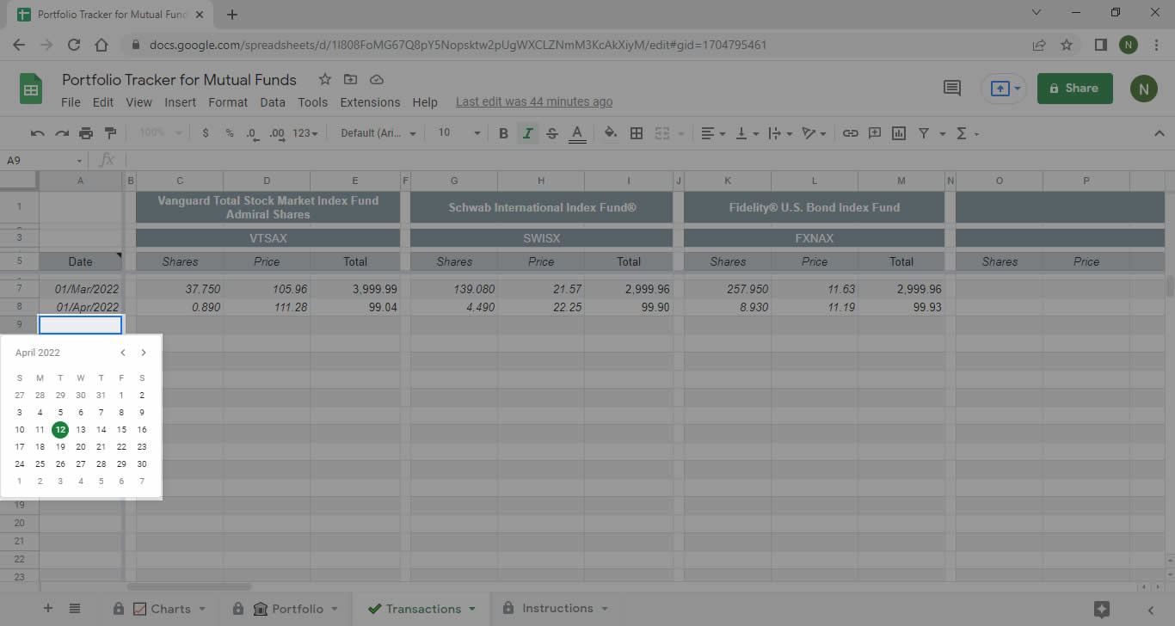Toggle italic formatting off
The width and height of the screenshot is (1175, 626).
click(527, 133)
